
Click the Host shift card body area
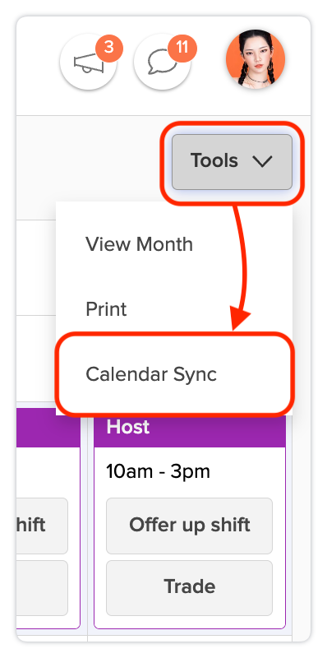190,538
